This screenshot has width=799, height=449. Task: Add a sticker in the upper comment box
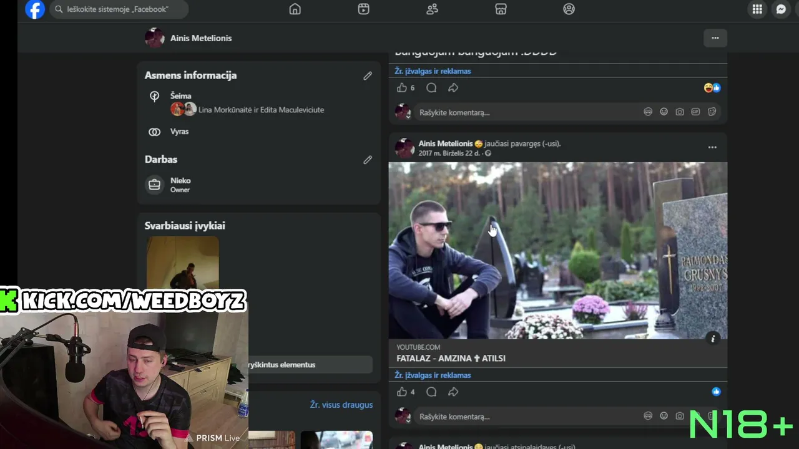click(x=712, y=112)
